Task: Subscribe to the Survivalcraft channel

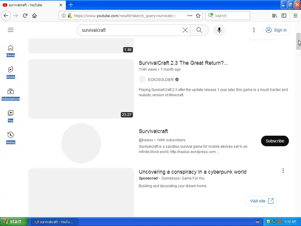Action: (275, 141)
